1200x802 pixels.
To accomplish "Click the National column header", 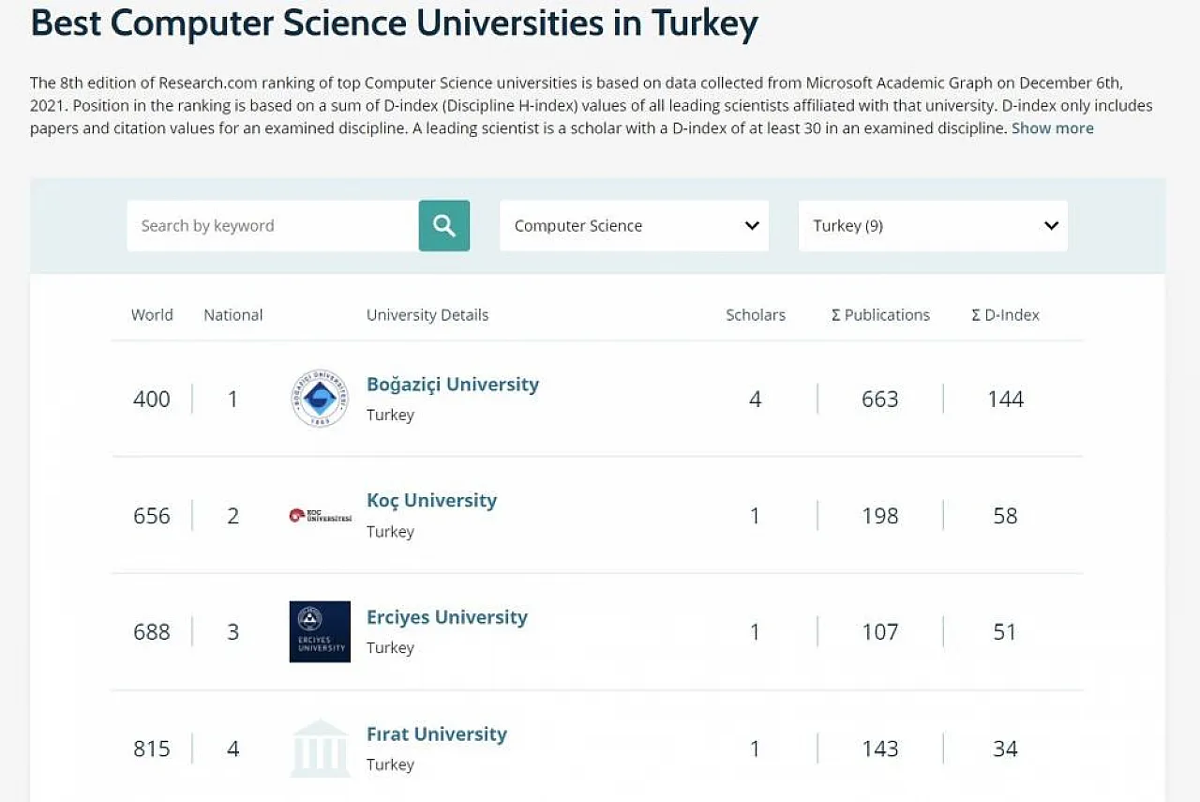I will [233, 315].
